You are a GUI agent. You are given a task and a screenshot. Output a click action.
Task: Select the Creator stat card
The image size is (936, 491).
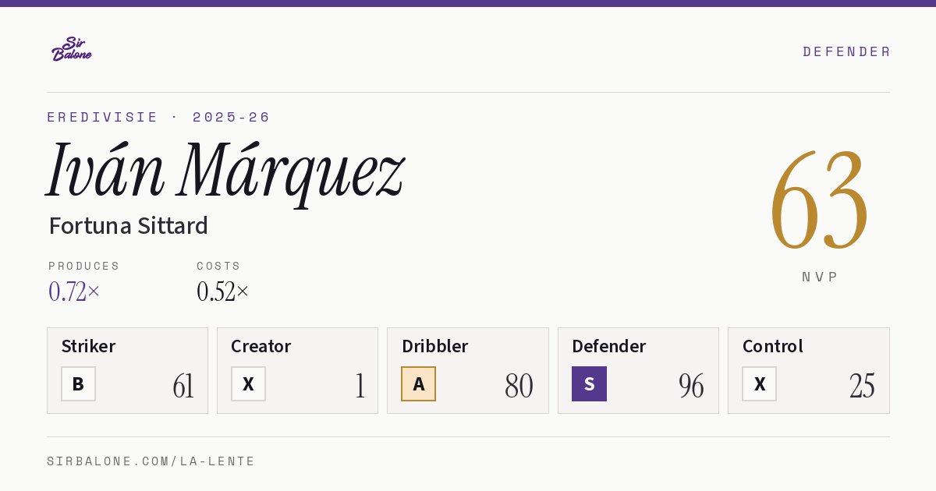[297, 370]
